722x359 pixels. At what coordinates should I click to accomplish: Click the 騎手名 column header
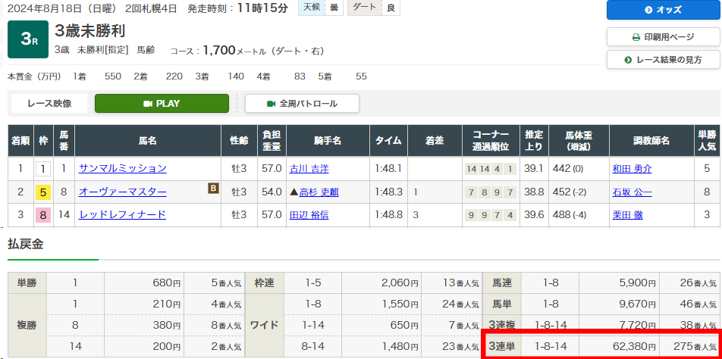328,141
